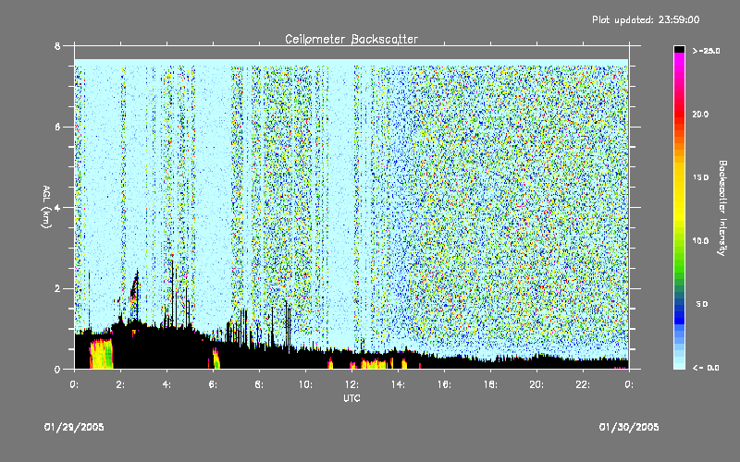The width and height of the screenshot is (740, 462).
Task: Click the 10.0 colorbar label
Action: point(700,240)
